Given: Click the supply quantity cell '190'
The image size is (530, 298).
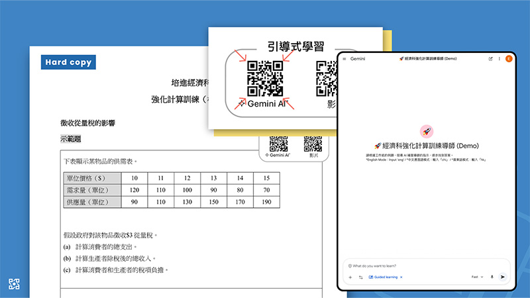Looking at the screenshot, I should 267,202.
